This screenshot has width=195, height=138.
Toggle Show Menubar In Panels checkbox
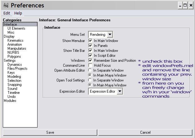click(90, 46)
